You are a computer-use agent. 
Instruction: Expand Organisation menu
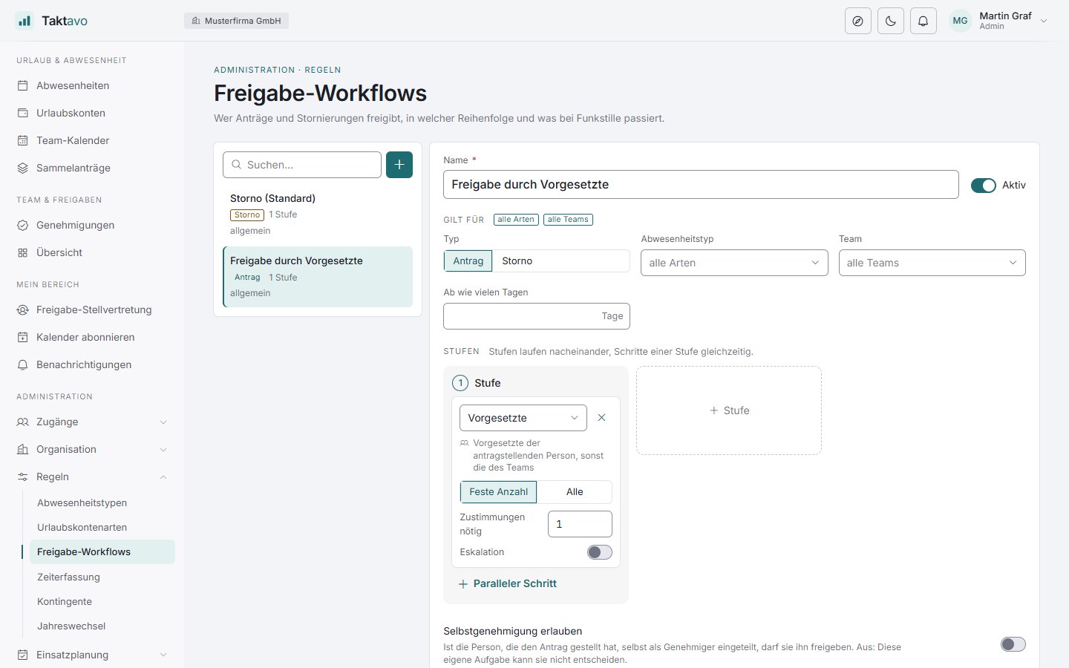tap(92, 449)
